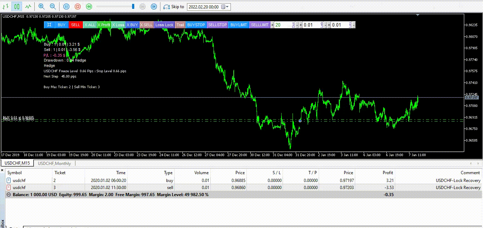Click the Skip to button
The width and height of the screenshot is (483, 228).
click(x=174, y=7)
